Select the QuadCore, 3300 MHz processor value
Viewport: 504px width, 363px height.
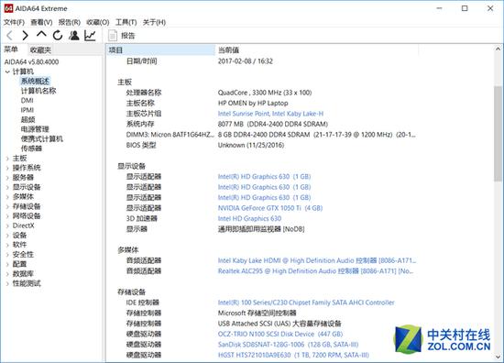point(265,93)
